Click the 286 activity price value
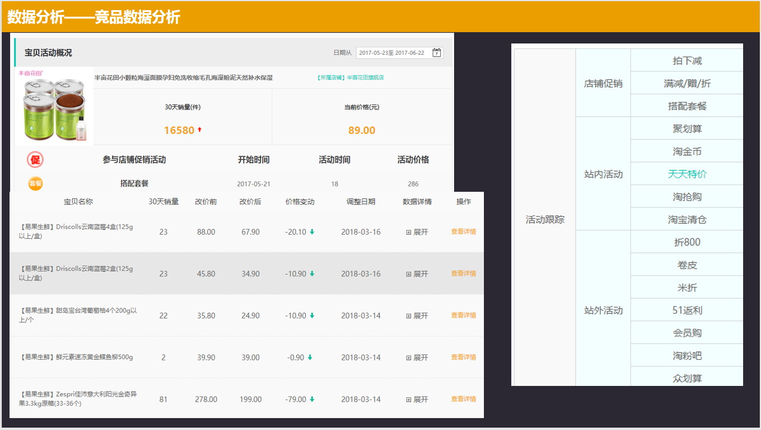Screen dimensions: 761x430 413,184
